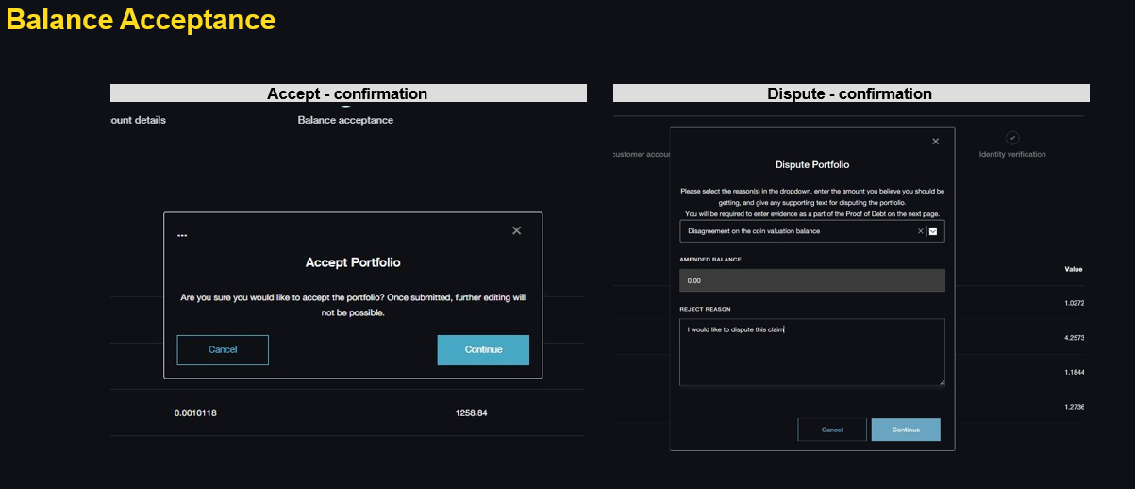Close the Accept Portfolio dialog
1135x489 pixels.
pyautogui.click(x=516, y=230)
